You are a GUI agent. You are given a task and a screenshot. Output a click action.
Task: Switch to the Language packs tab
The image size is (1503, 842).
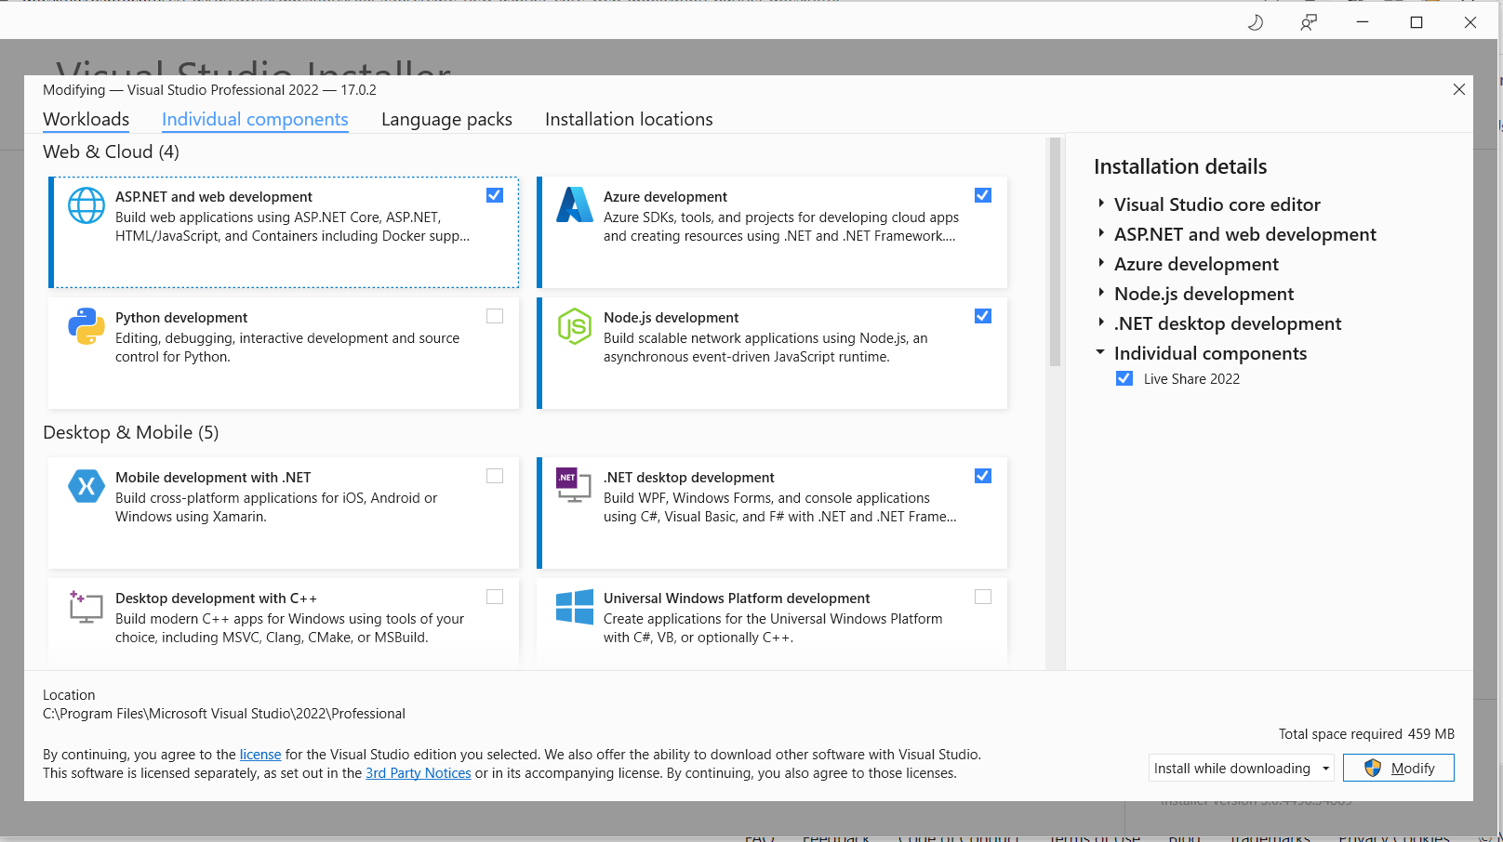coord(446,119)
